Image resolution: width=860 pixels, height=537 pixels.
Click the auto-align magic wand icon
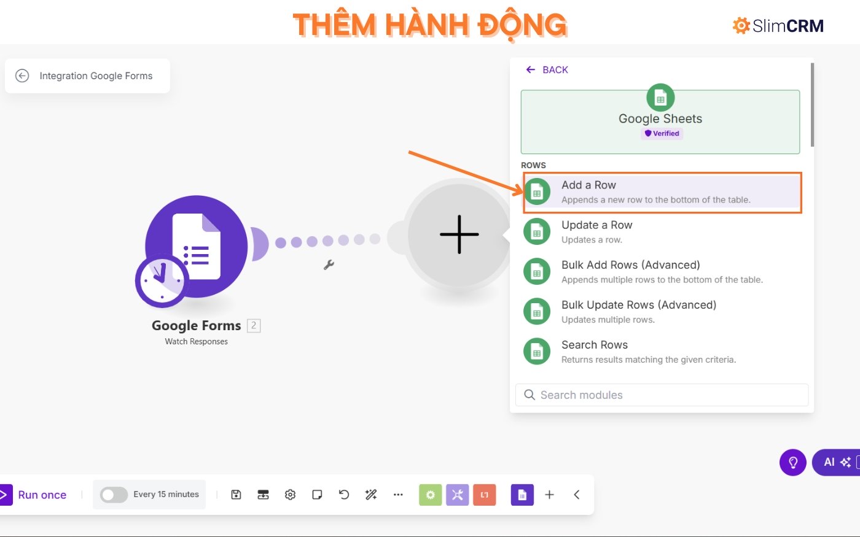pos(371,495)
